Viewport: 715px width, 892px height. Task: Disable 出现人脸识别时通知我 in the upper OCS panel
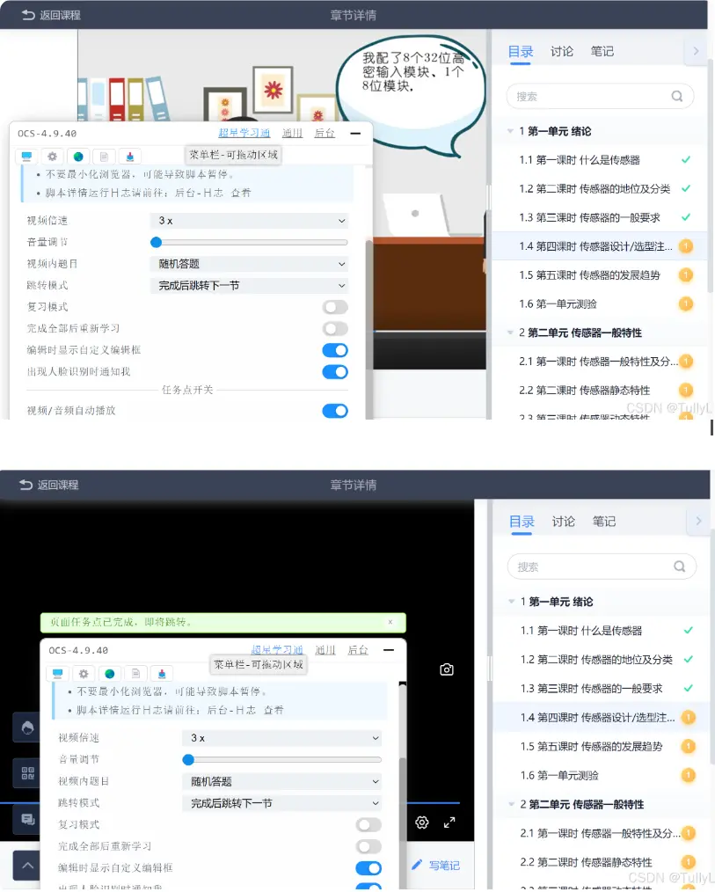click(x=335, y=372)
